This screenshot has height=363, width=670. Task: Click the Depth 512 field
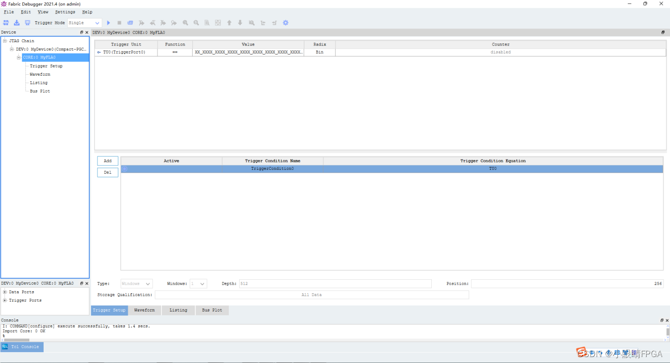[335, 284]
